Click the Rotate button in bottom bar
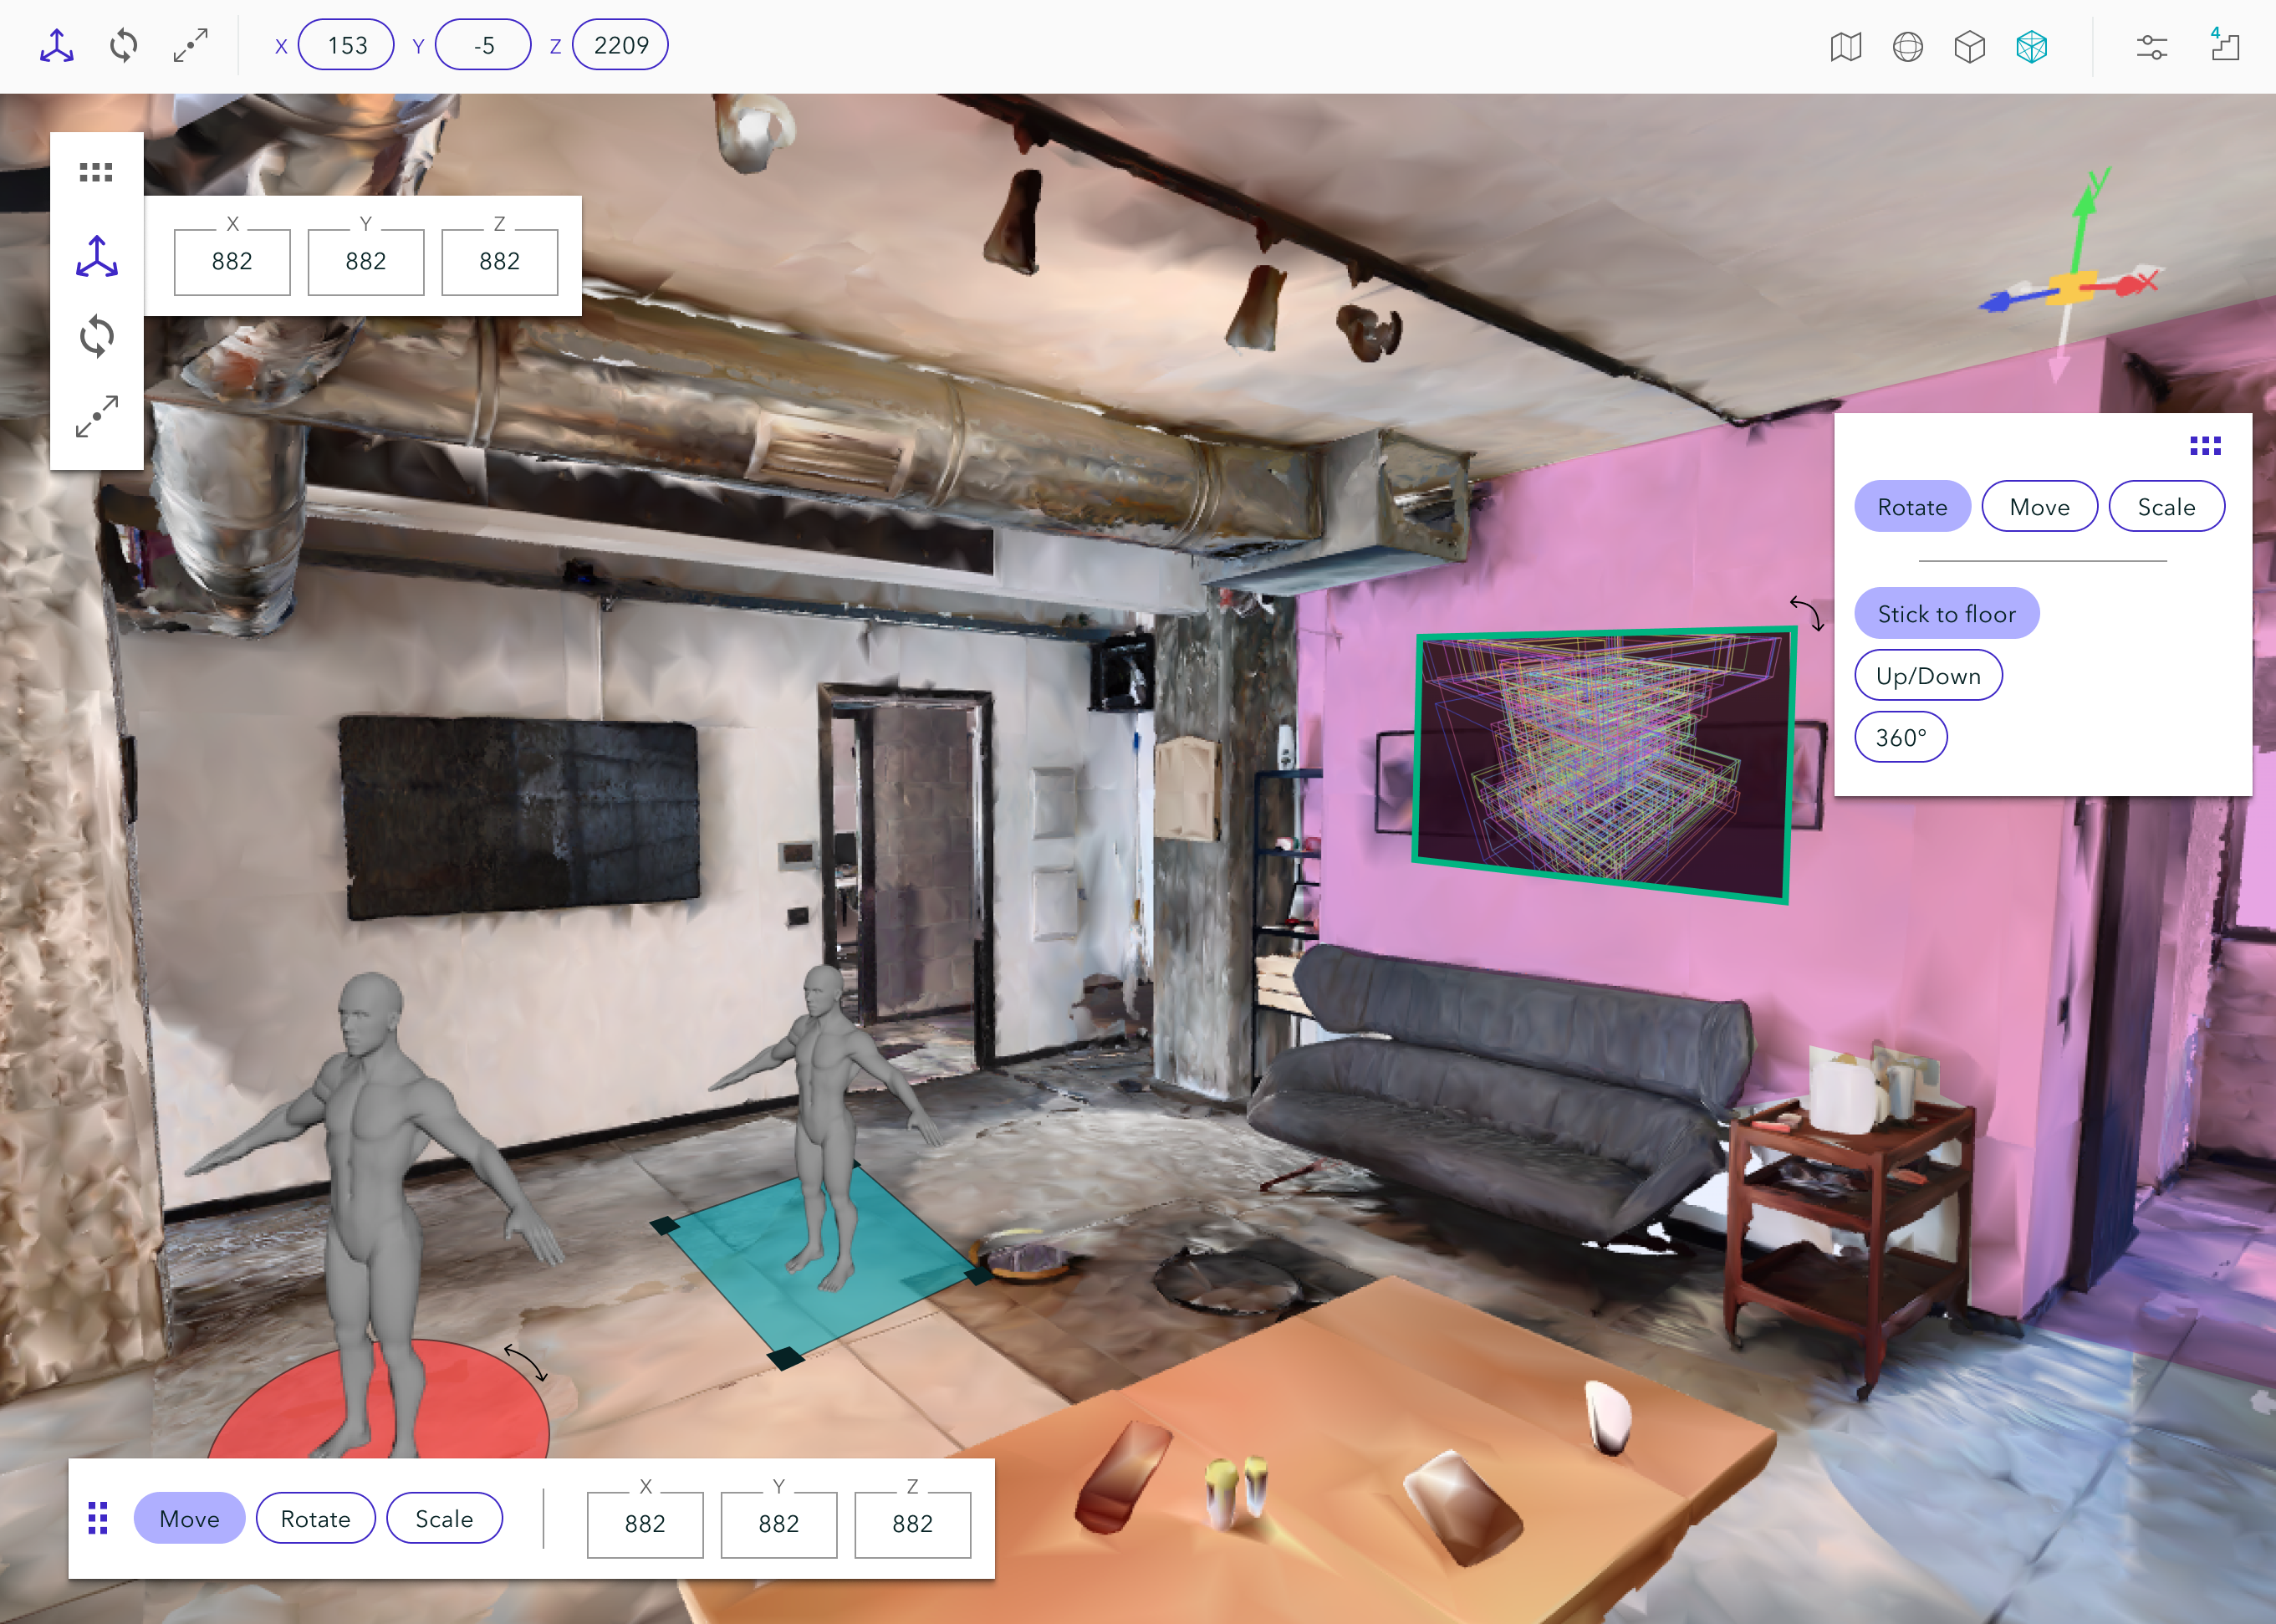 [315, 1518]
